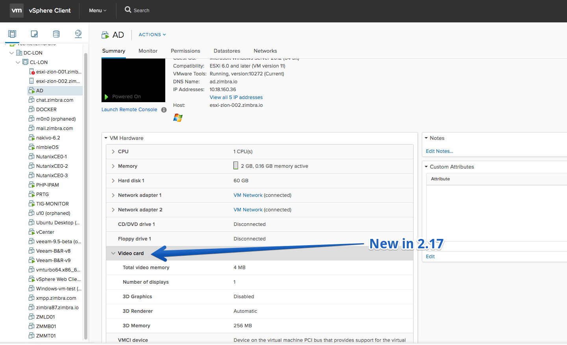Screen dimensions: 567x345
Task: Click Launch Remote Console link
Action: click(129, 110)
